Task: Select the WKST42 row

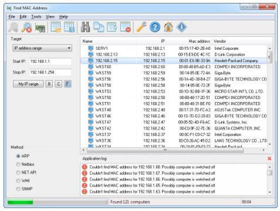Action: (x=174, y=128)
